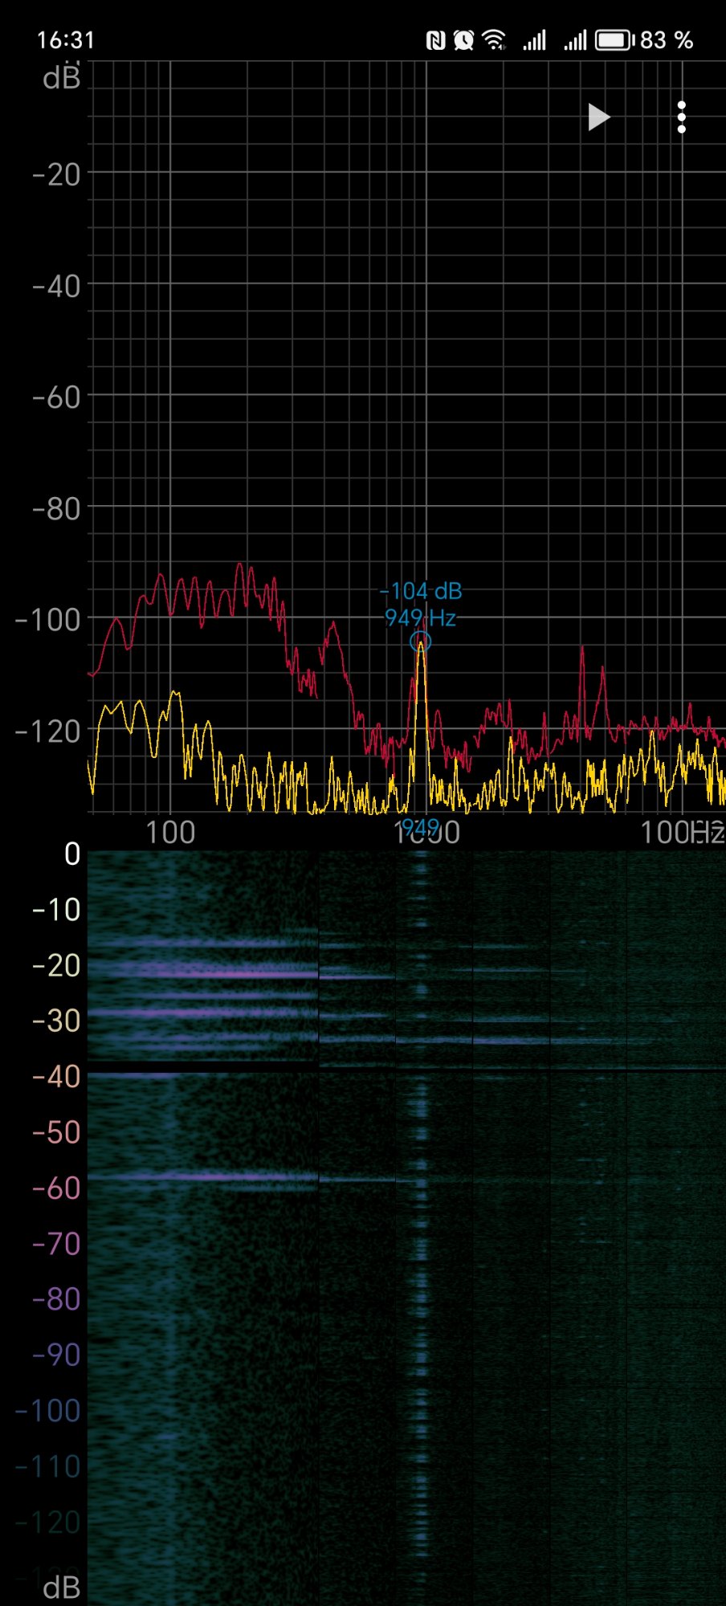Viewport: 726px width, 1606px height.
Task: Tap the NFC status bar icon
Action: pos(435,40)
